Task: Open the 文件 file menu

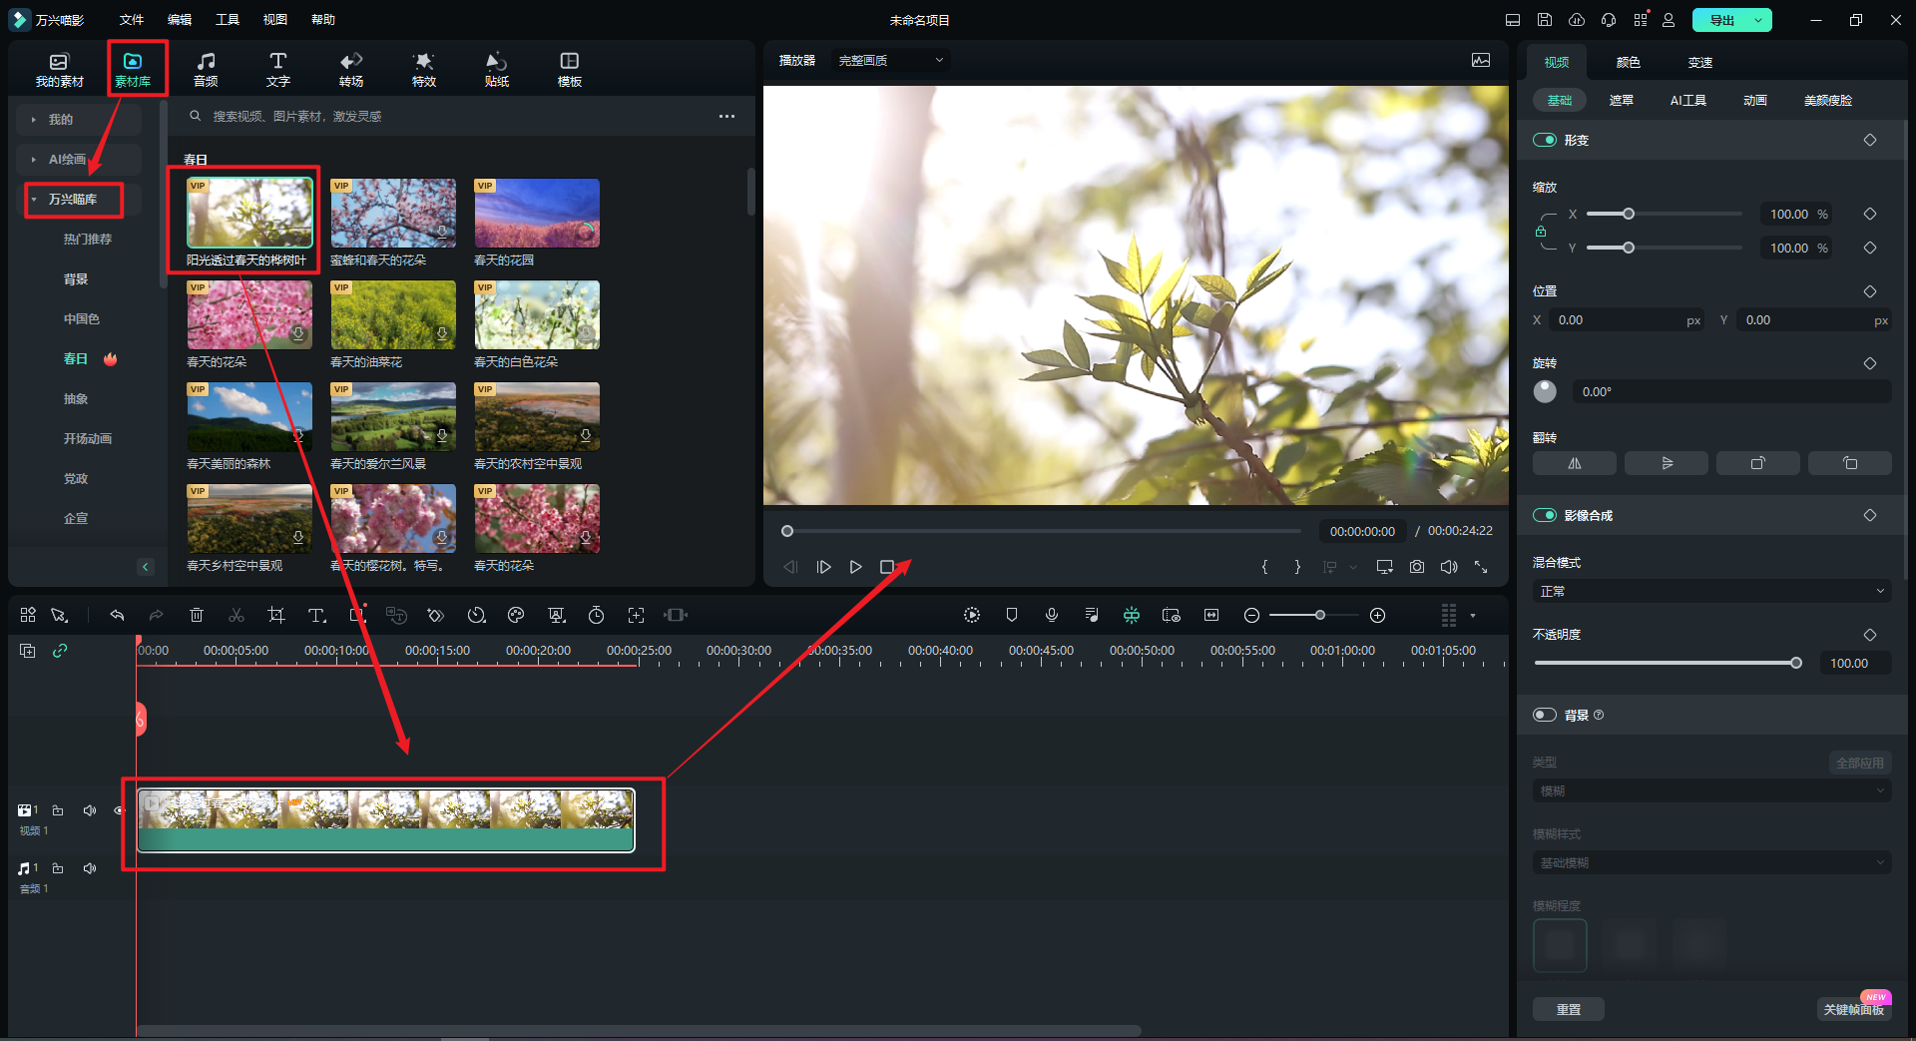Action: [x=131, y=20]
